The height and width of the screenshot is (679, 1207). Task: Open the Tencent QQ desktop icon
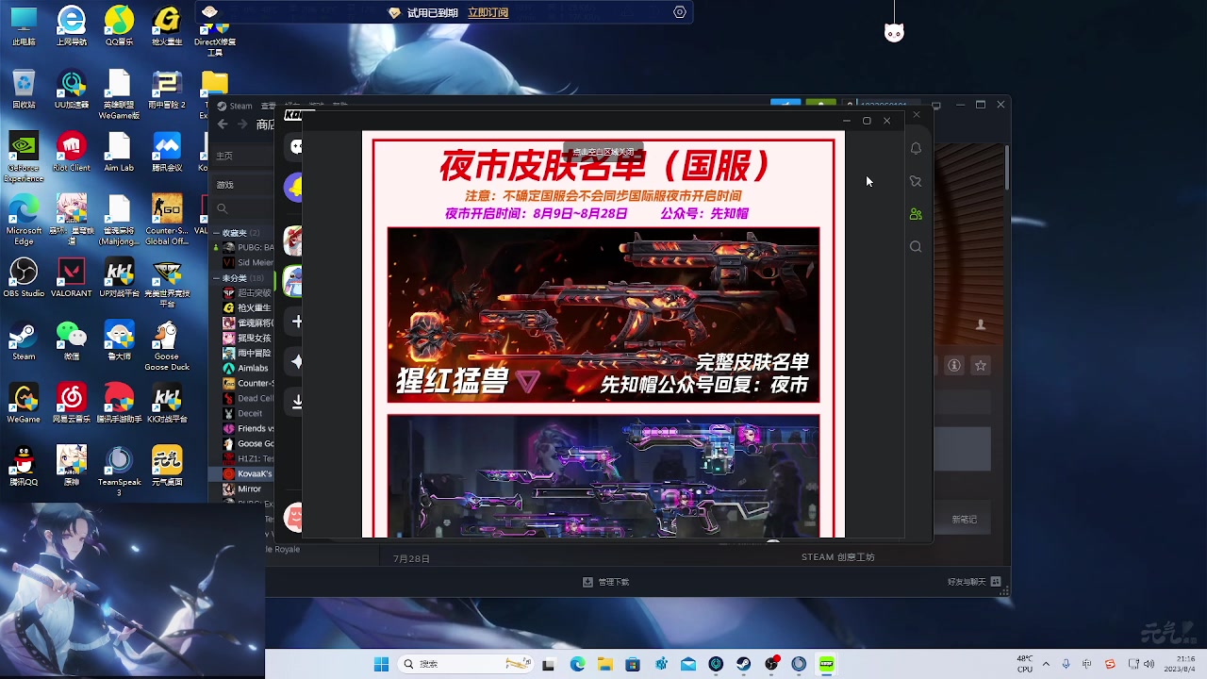coord(24,466)
